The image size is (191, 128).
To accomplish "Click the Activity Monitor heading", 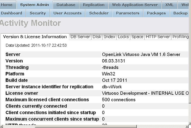I will coord(30,23).
